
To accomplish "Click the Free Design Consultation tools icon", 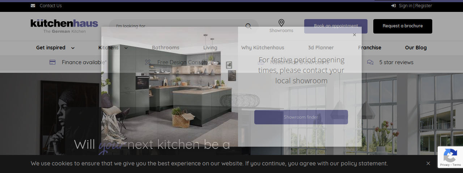I will click(148, 62).
